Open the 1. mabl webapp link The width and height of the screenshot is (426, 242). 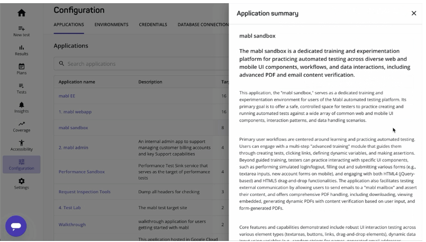(x=75, y=112)
